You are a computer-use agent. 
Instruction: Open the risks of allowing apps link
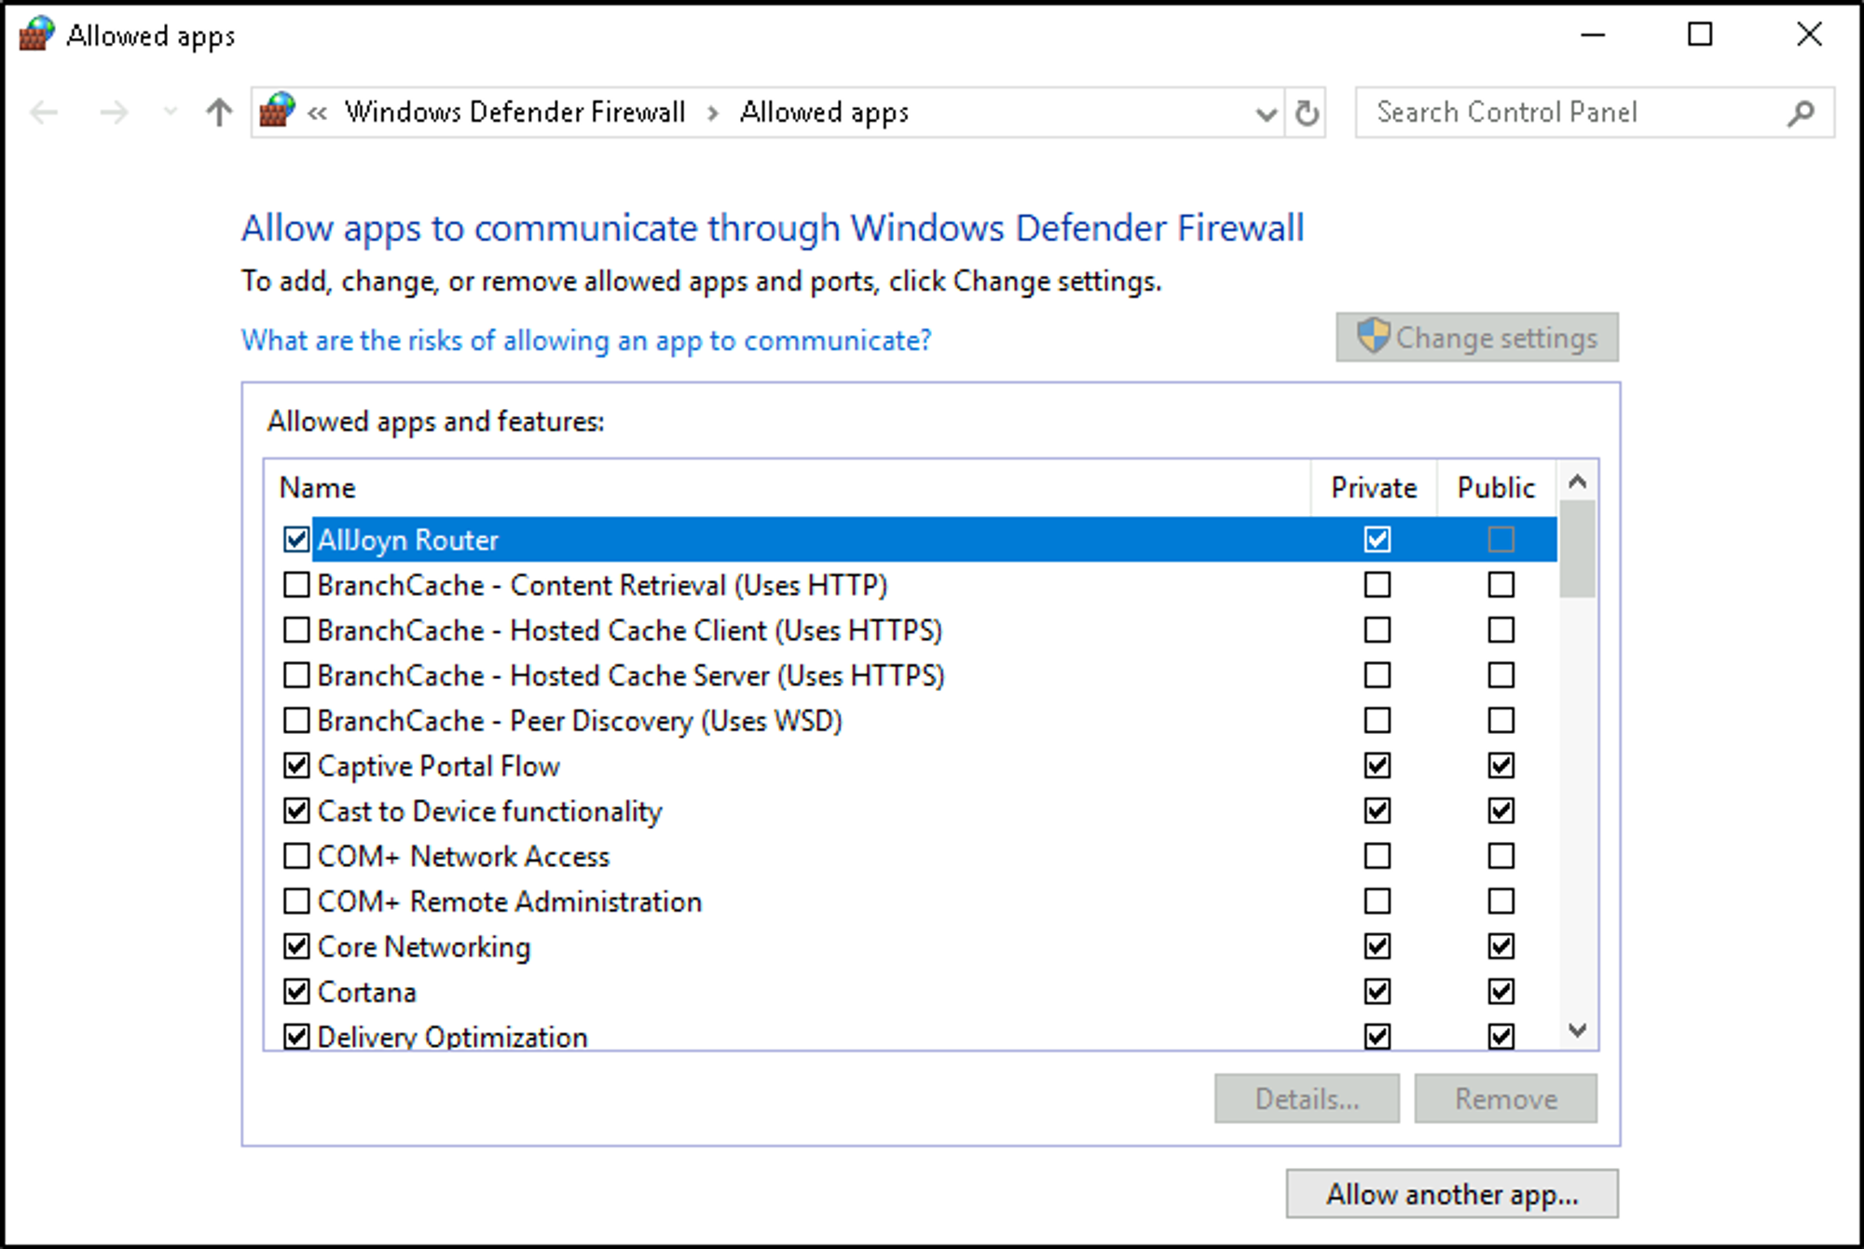pos(585,340)
